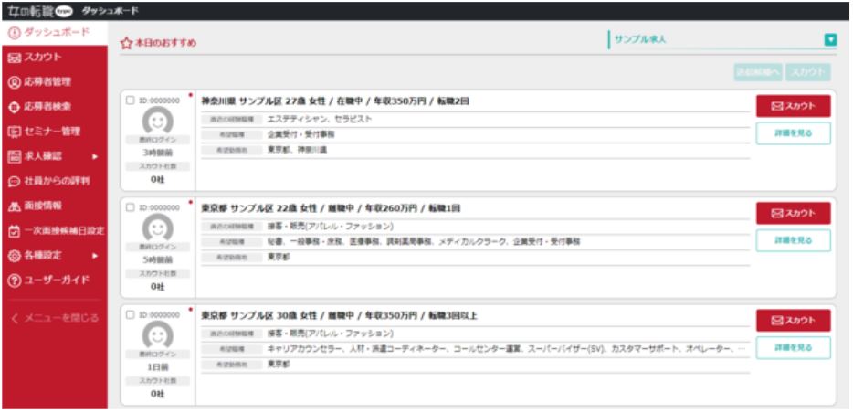Screen dimensions: 853x413
Task: Click red スカウト button for 22歳 candidate
Action: click(793, 213)
